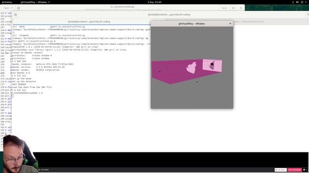This screenshot has height=173, width=309.
Task: Click the terminal line 'INIT RENDER'
Action: pos(19,85)
